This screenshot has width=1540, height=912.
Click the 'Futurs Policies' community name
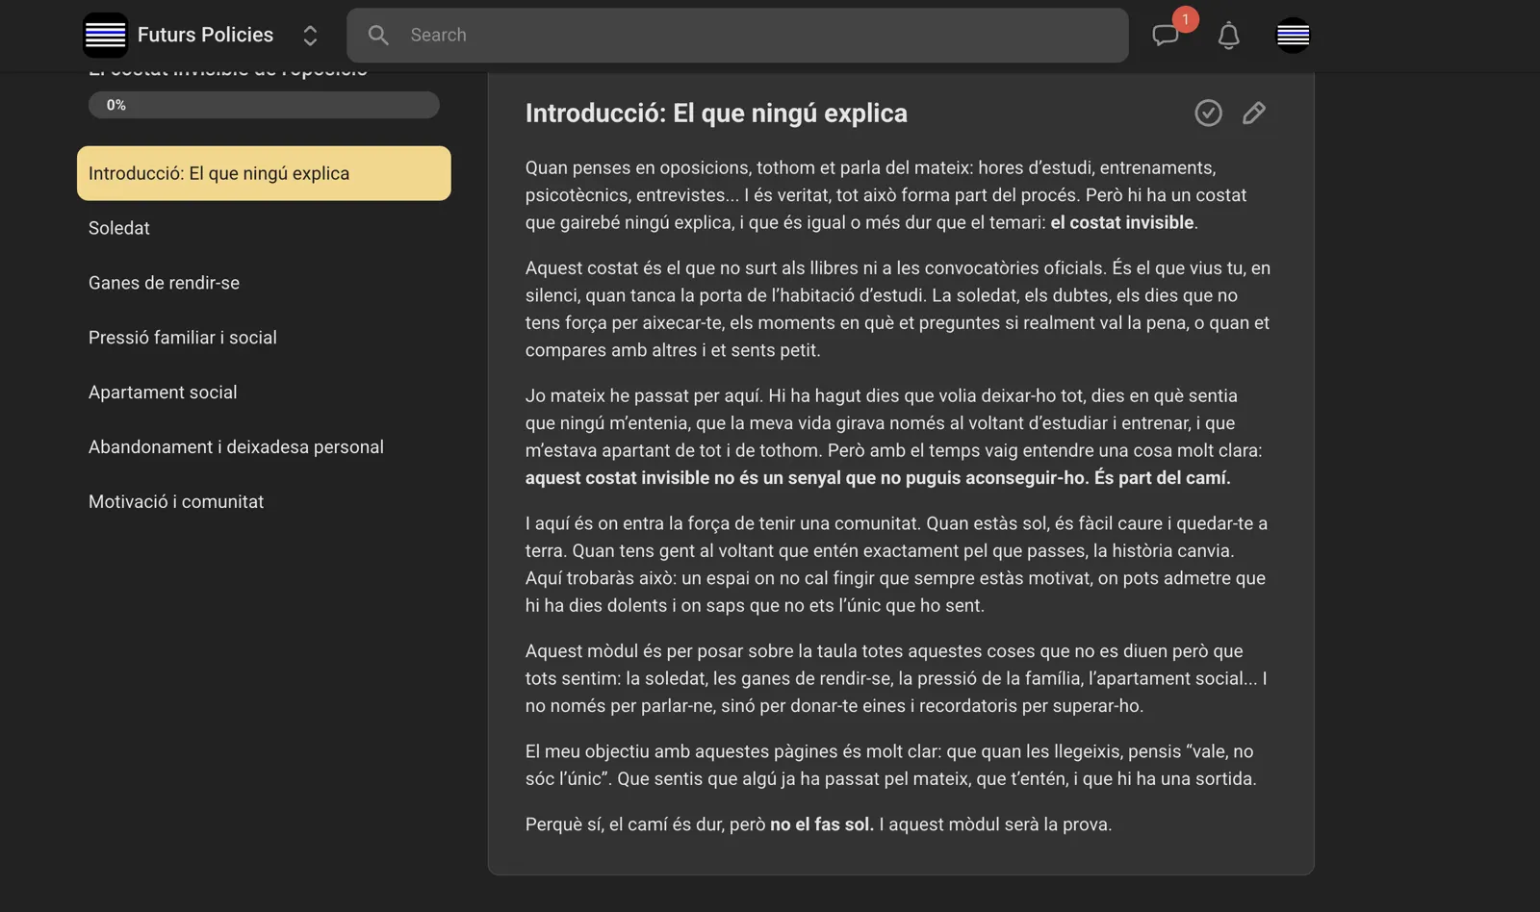205,35
